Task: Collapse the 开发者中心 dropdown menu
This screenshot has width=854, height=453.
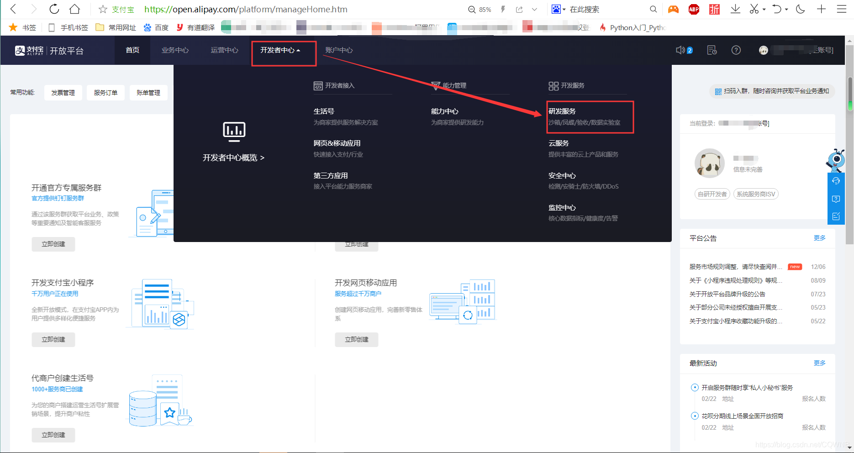Action: coord(280,50)
